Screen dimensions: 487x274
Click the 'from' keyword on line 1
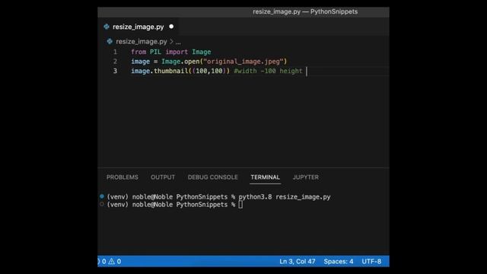pos(138,52)
